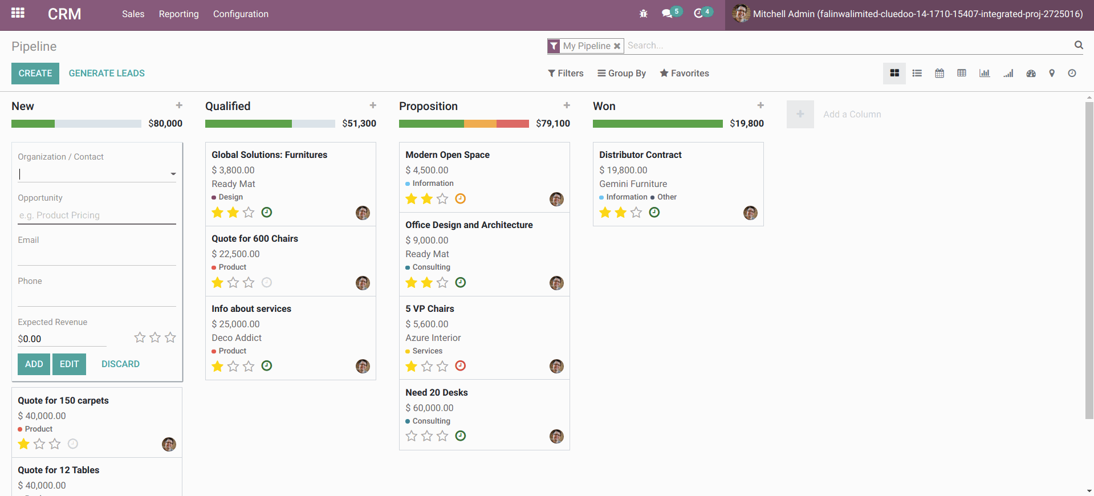Click green segment of Proposition progress bar
The width and height of the screenshot is (1094, 496).
pyautogui.click(x=432, y=124)
